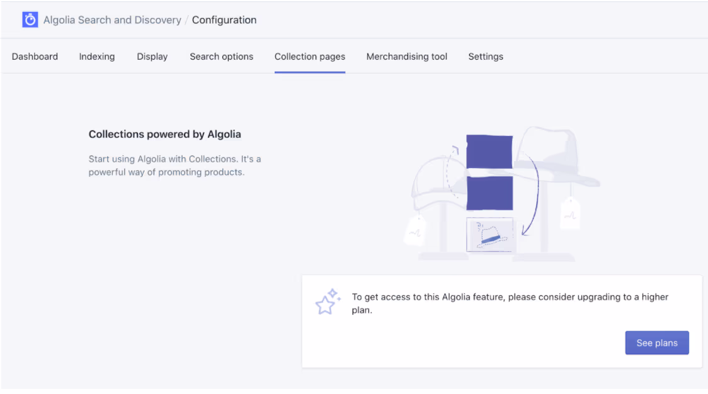Open the Indexing tab
This screenshot has height=394, width=708.
(96, 57)
